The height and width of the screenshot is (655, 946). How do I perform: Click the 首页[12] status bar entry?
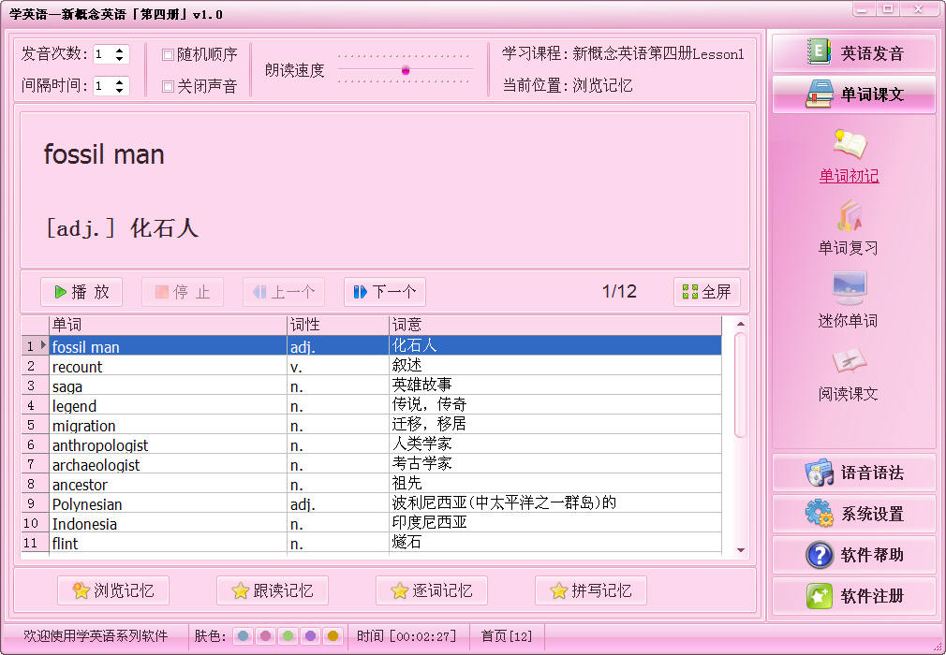coord(506,636)
